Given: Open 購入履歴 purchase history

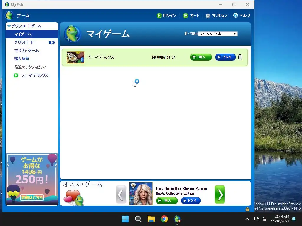Looking at the screenshot, I should 22,59.
